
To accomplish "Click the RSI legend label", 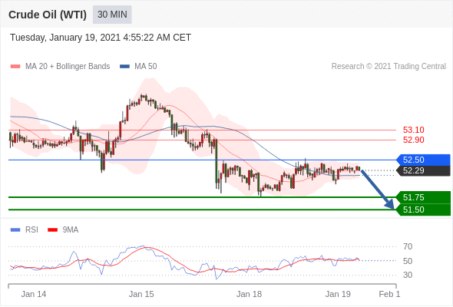I will [31, 230].
